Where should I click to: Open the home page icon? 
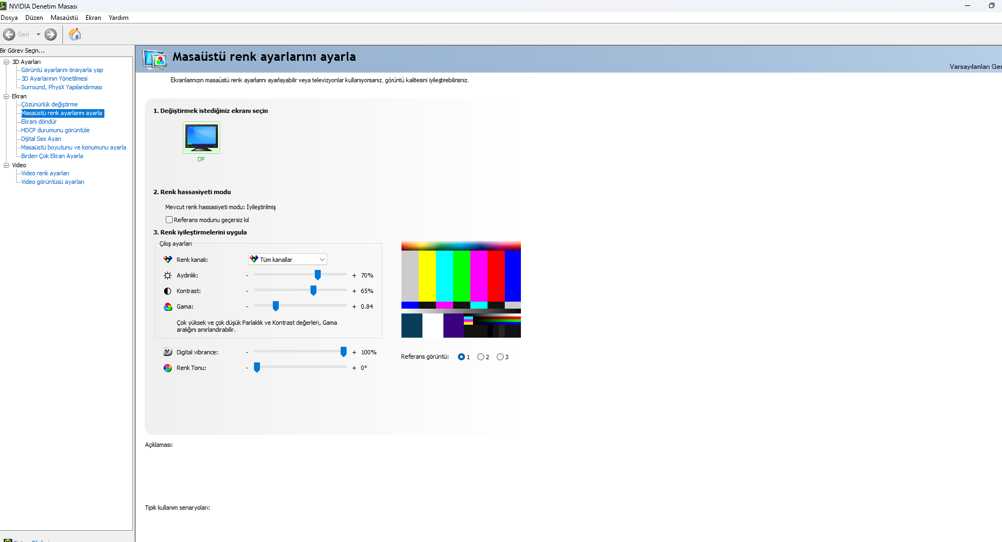coord(75,34)
